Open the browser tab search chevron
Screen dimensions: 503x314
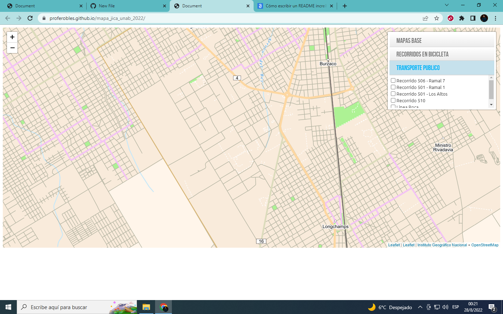(x=446, y=6)
